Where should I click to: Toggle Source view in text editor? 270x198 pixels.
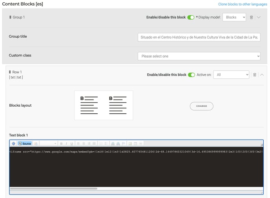coord(24,144)
